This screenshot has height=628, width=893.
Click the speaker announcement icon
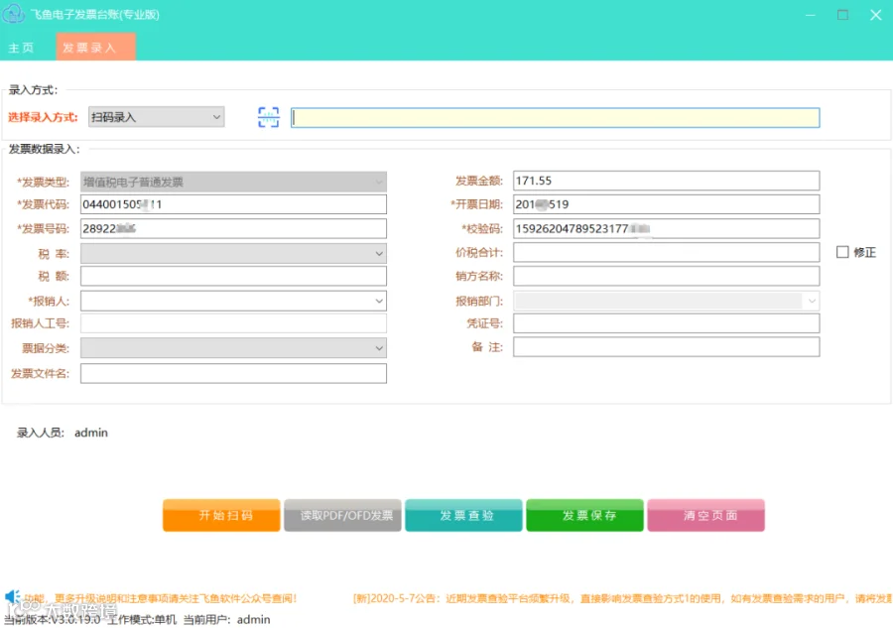point(13,596)
